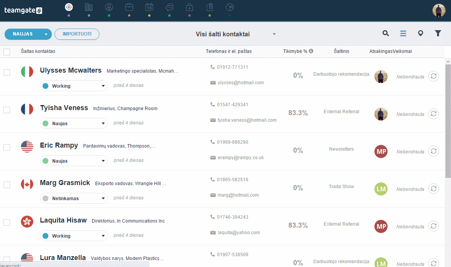The width and height of the screenshot is (451, 267).
Task: Show map view with the pin icon
Action: point(420,34)
